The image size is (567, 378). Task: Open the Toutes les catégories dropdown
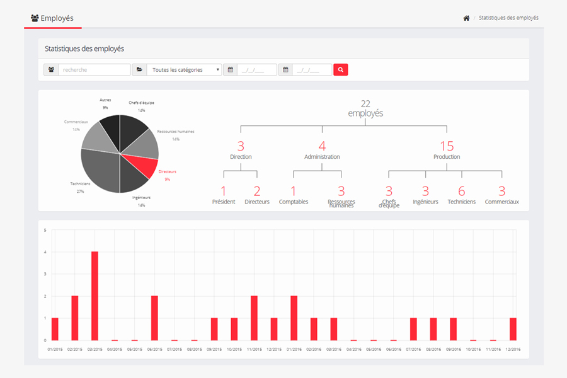pyautogui.click(x=183, y=69)
